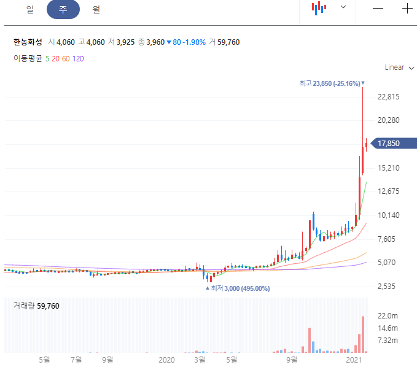
Task: Zoom in the chart with plus icon
Action: (x=407, y=9)
